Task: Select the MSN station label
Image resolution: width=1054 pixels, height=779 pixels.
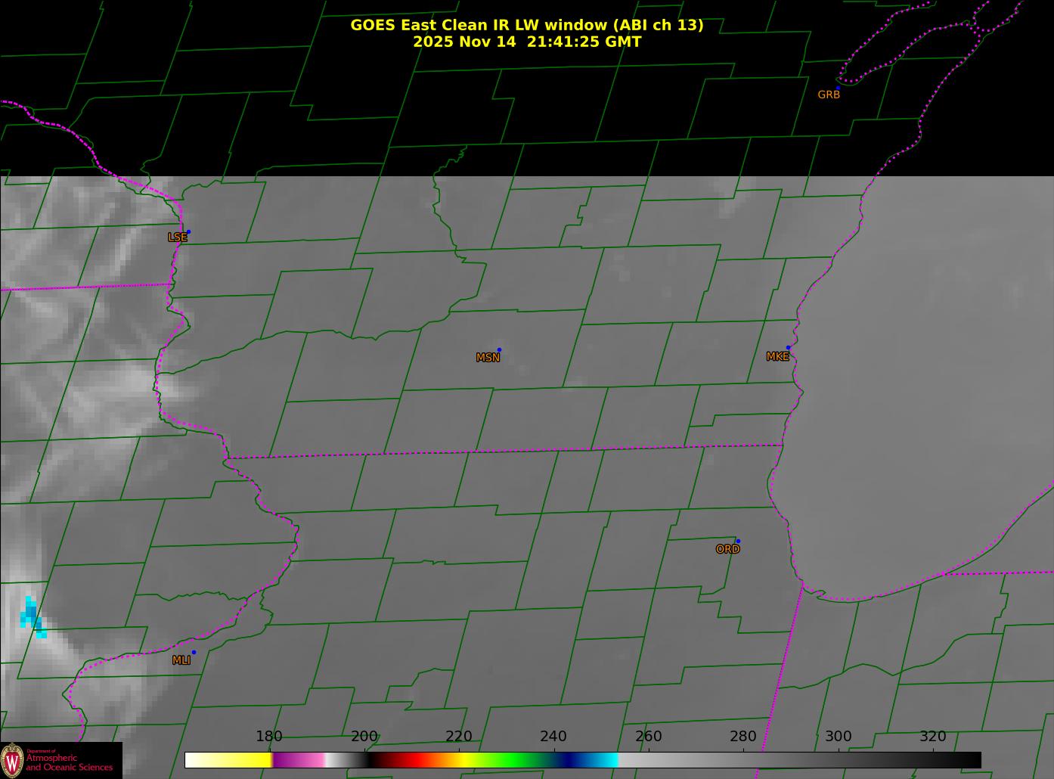Action: (x=488, y=358)
